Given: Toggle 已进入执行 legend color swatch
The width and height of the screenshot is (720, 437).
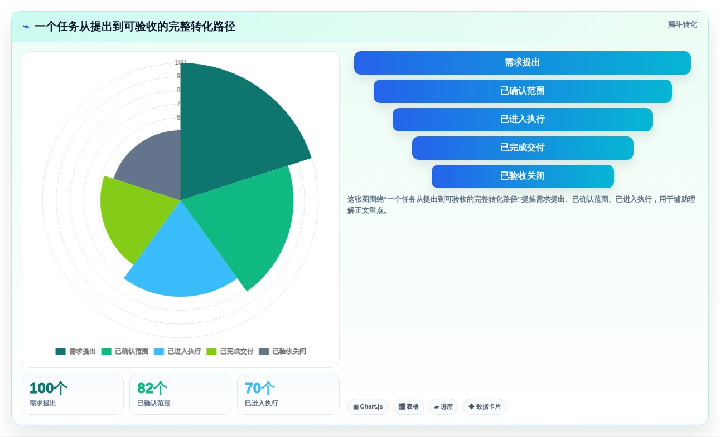Looking at the screenshot, I should 159,352.
